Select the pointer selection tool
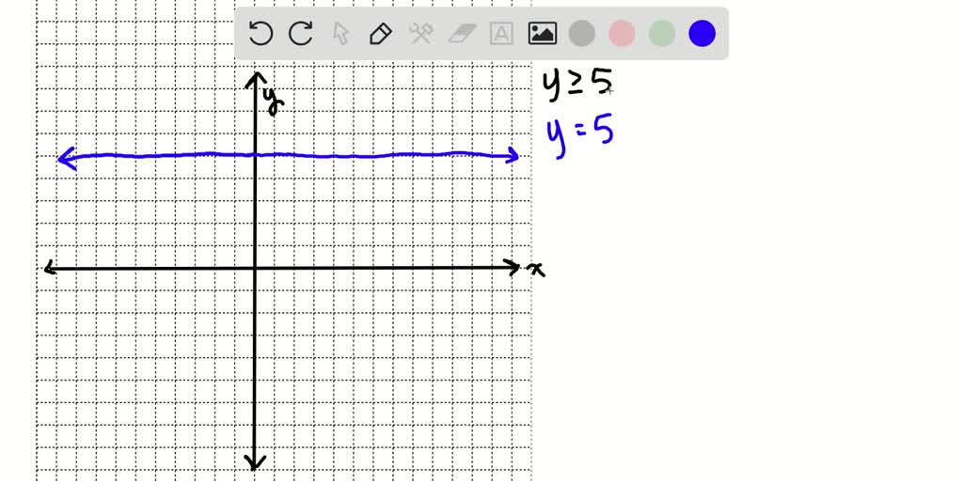 (340, 33)
